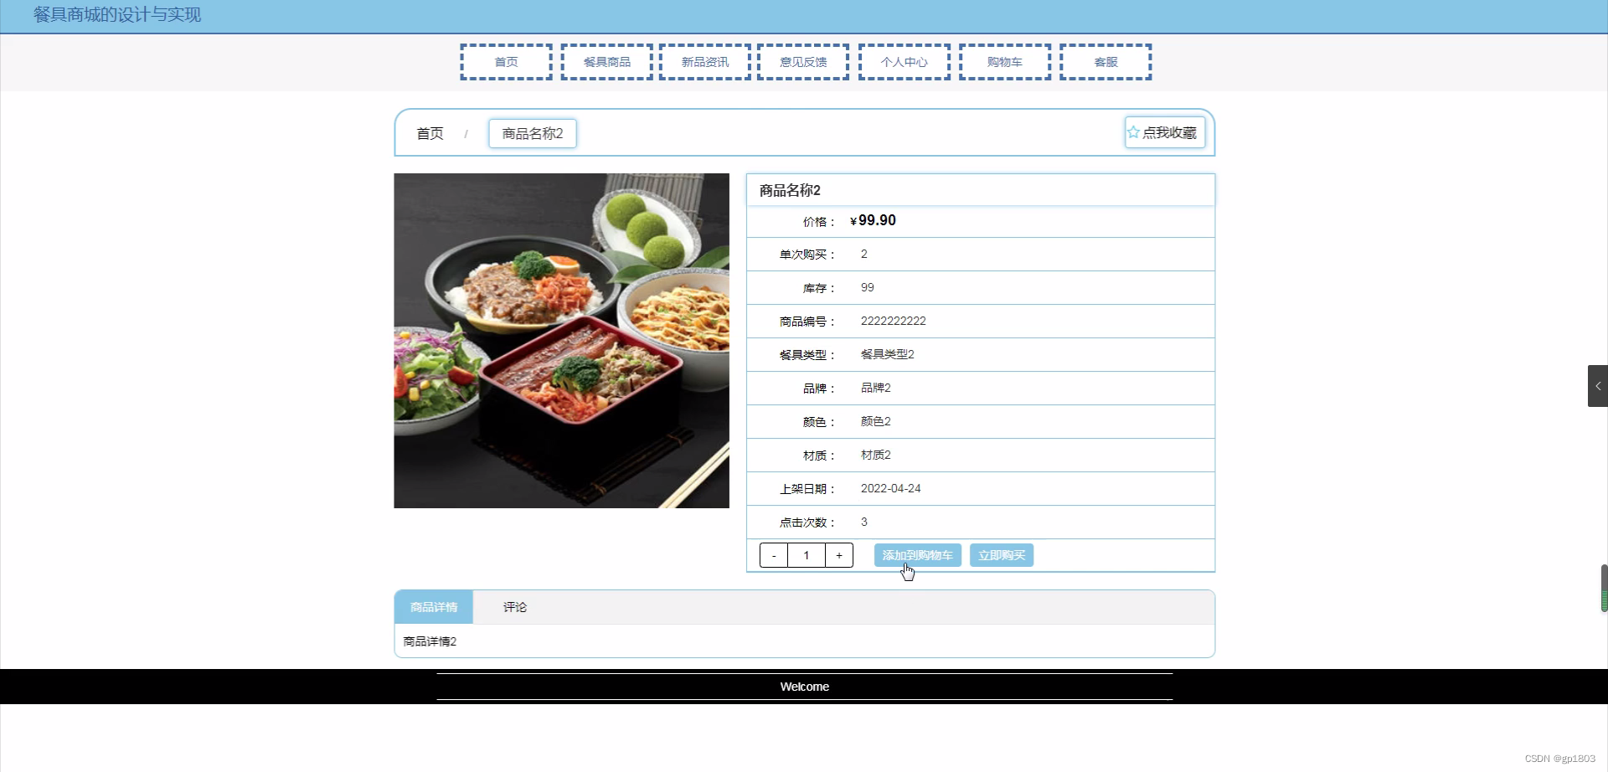The height and width of the screenshot is (772, 1608).
Task: Open 意见反馈 feedback page
Action: pos(802,61)
